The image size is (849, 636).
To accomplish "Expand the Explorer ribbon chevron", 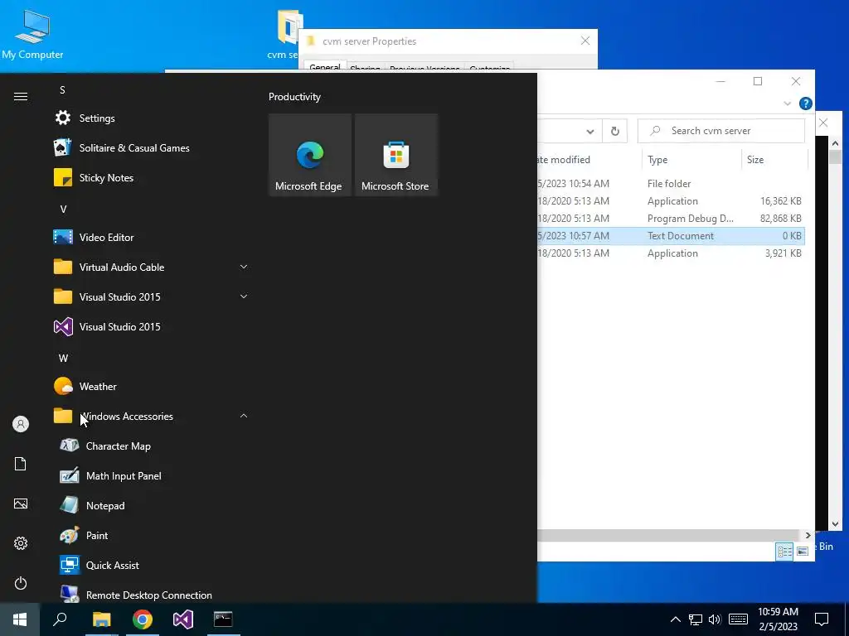I will [788, 104].
